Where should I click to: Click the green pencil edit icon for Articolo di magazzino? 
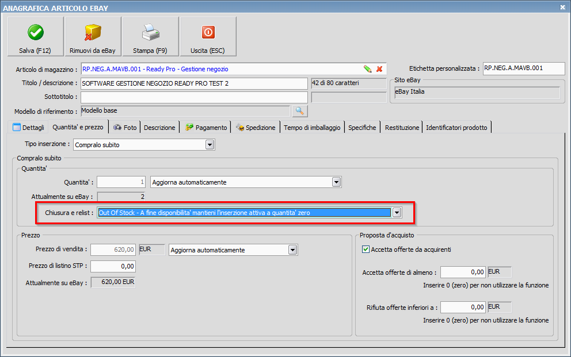(x=367, y=69)
